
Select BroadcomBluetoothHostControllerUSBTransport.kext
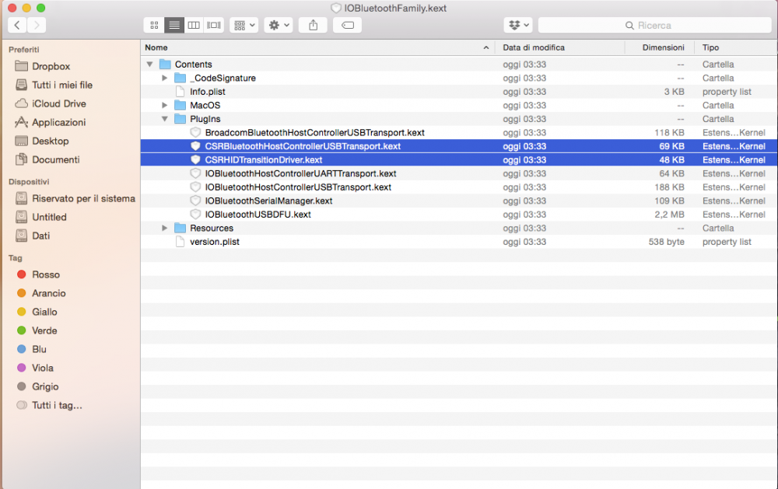[x=314, y=133]
